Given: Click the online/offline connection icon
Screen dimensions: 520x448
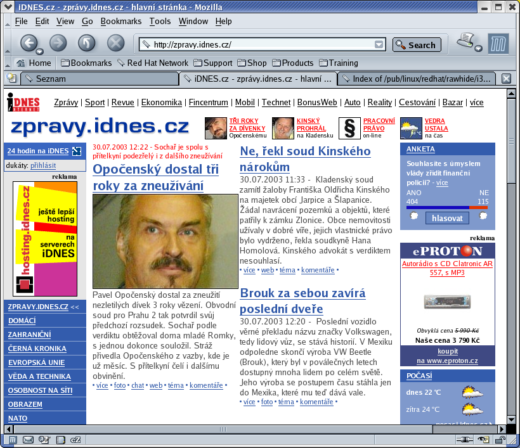Looking at the screenshot, I should click(x=465, y=440).
